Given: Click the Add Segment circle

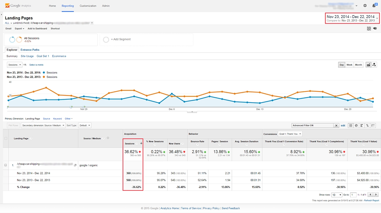Looking at the screenshot, I should click(x=106, y=40).
